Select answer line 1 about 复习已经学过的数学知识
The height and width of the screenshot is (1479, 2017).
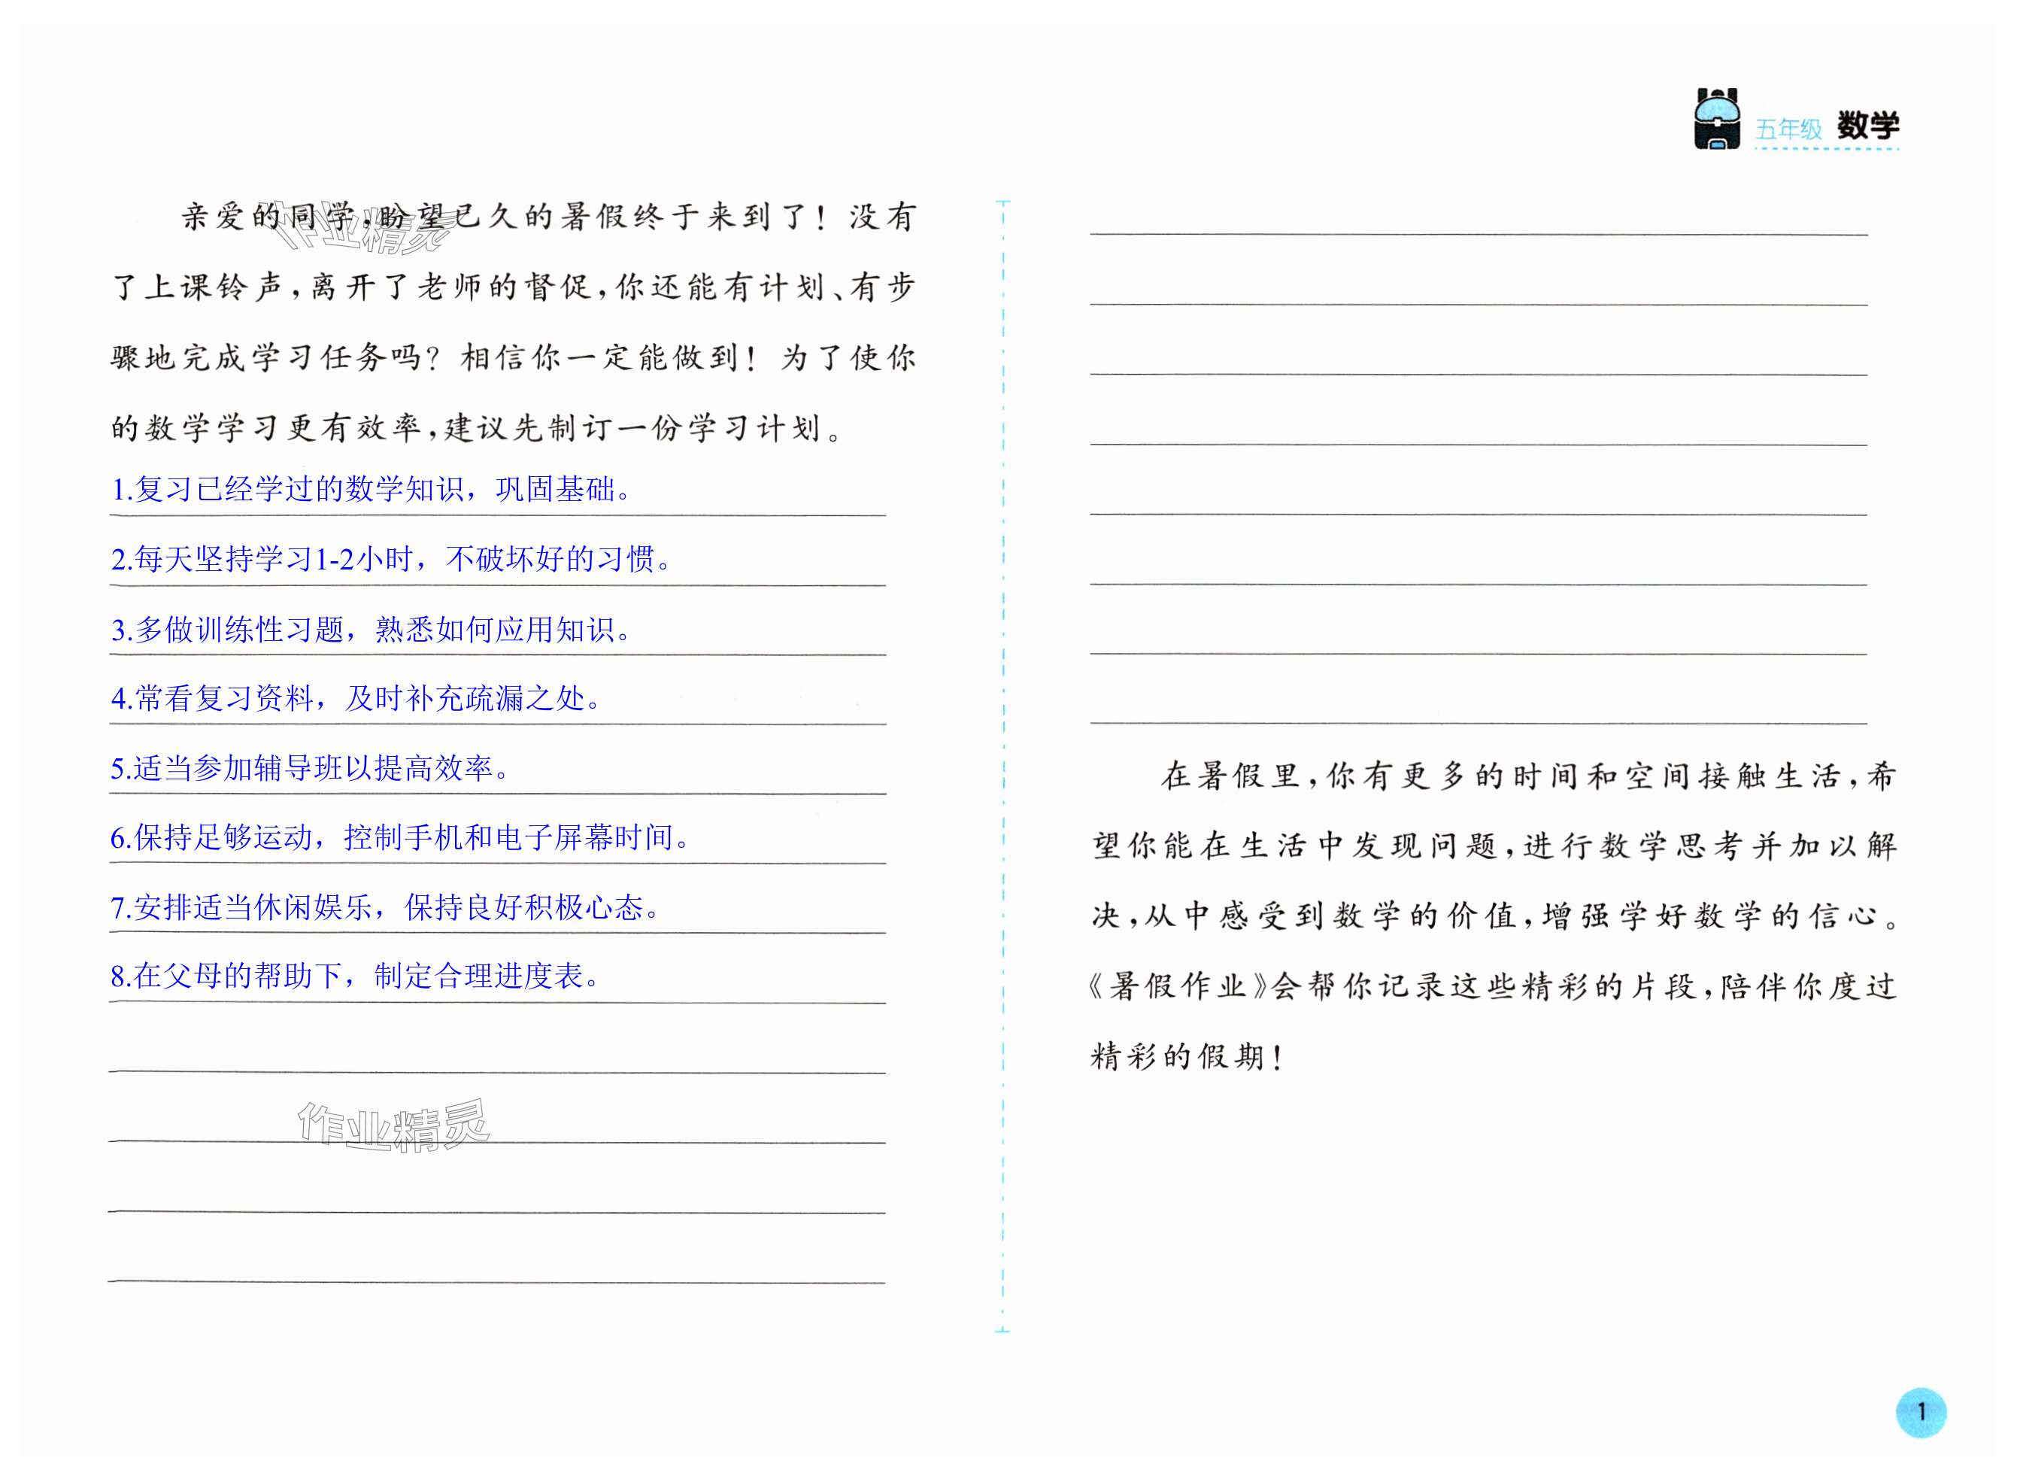372,490
